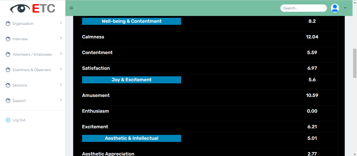
Task: Click the user avatar icon
Action: click(335, 8)
